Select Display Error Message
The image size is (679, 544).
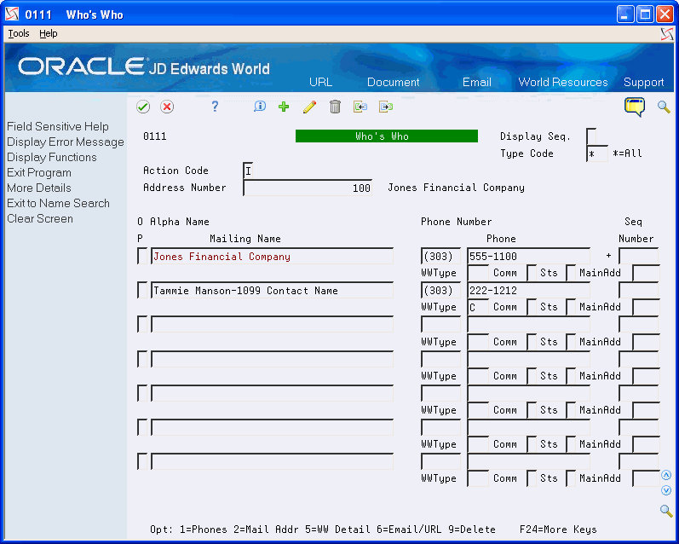[66, 142]
